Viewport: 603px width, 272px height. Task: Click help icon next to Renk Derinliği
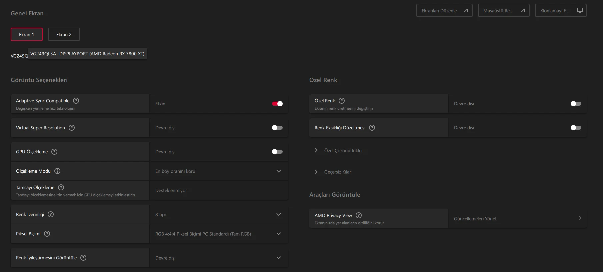51,214
